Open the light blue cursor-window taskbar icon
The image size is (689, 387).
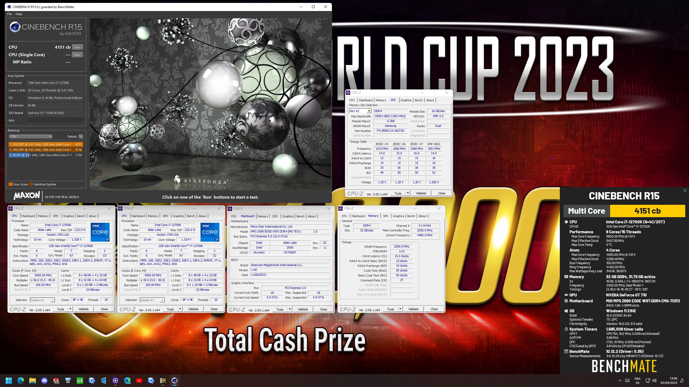[104, 381]
